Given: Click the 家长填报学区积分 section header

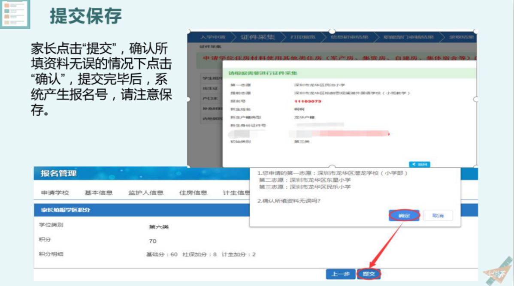Looking at the screenshot, I should [x=66, y=210].
